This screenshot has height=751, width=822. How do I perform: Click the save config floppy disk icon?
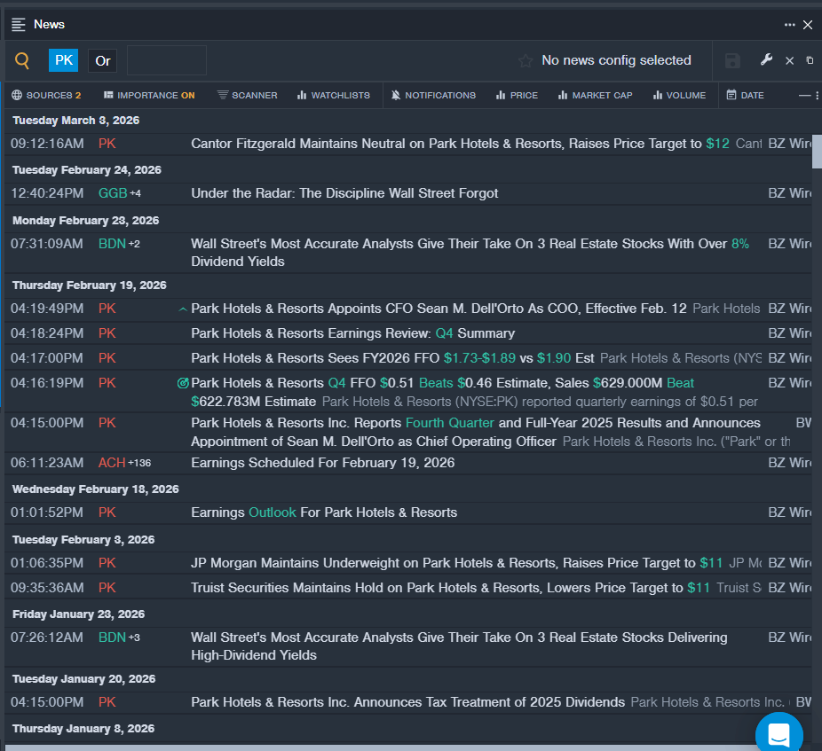[x=732, y=60]
